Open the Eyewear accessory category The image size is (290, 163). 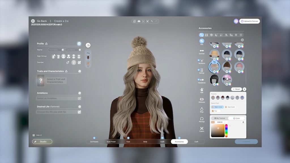[202, 51]
